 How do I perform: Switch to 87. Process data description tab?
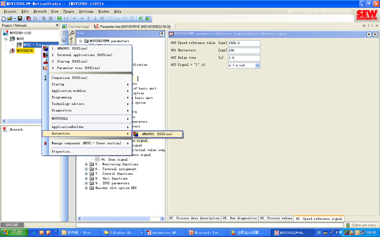(x=194, y=218)
